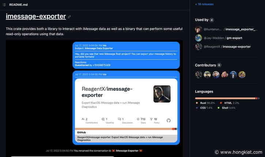The height and width of the screenshot is (157, 265).
Task: View the third contributor avatar
Action: (x=216, y=75)
